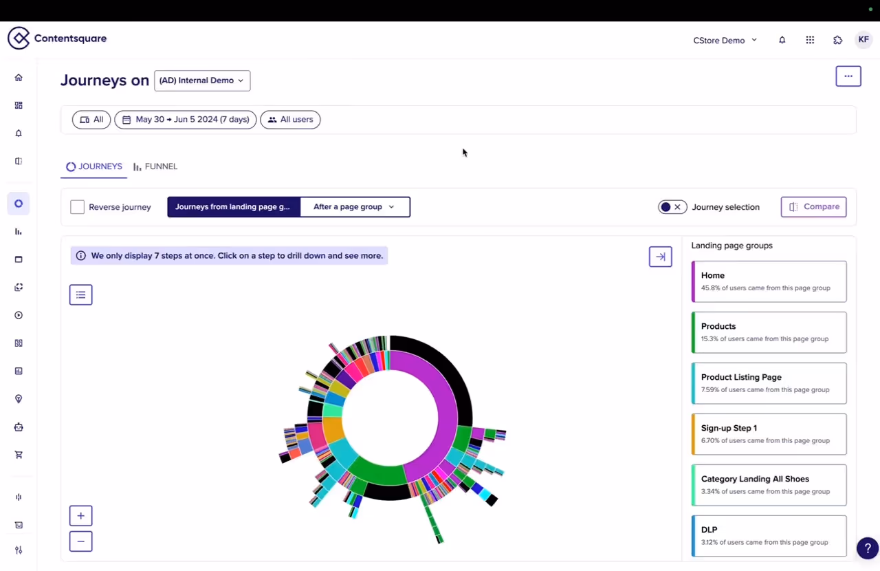Open the inbox tray icon in sidebar

coord(19,525)
